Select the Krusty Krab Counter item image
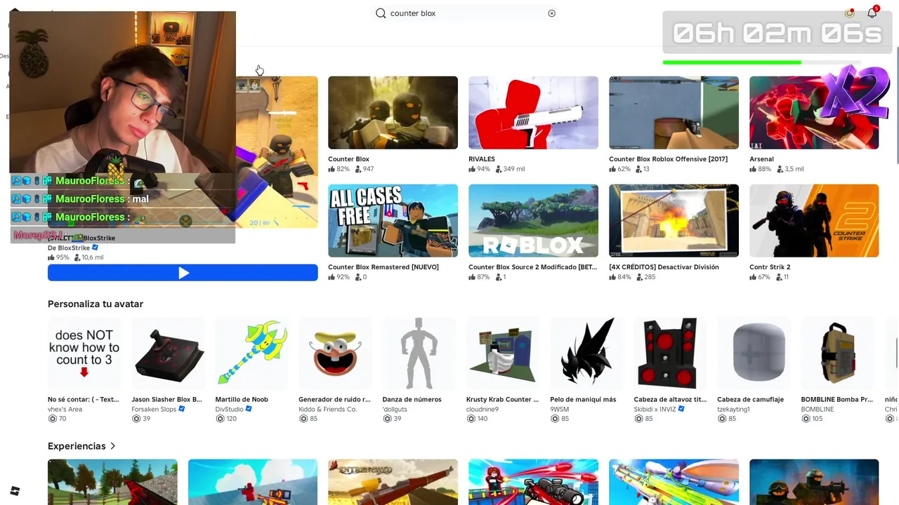Viewport: 899px width, 505px height. click(503, 353)
